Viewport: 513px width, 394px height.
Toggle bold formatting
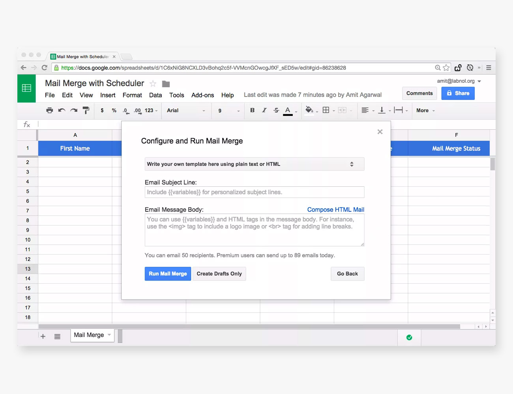coord(252,110)
